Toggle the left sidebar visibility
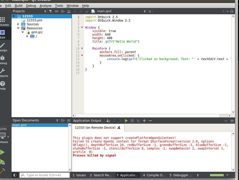Viewport: 239px width, 180px height. tap(15, 175)
